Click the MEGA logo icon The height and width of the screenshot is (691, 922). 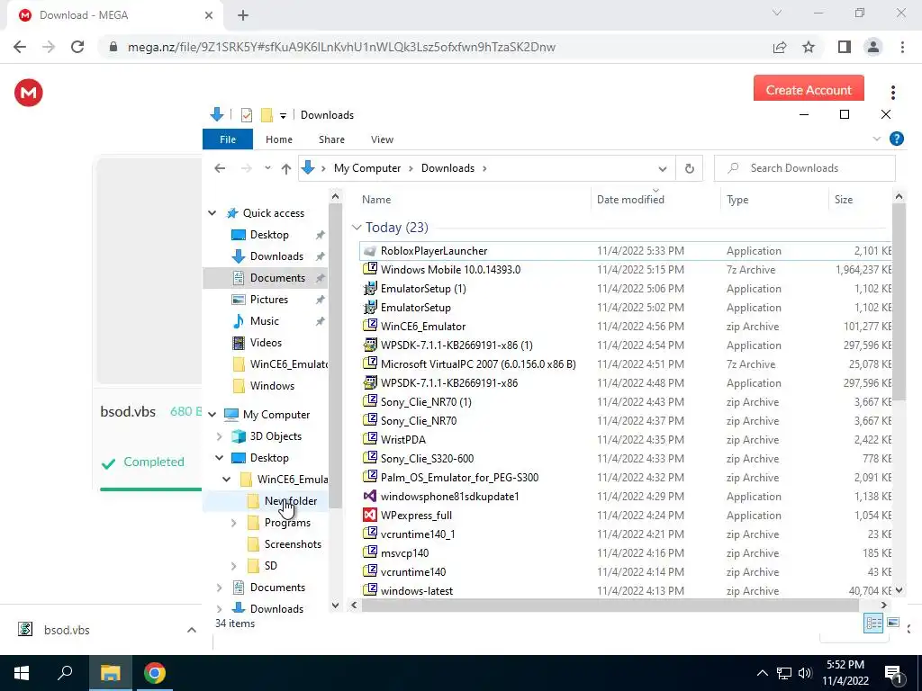[28, 93]
